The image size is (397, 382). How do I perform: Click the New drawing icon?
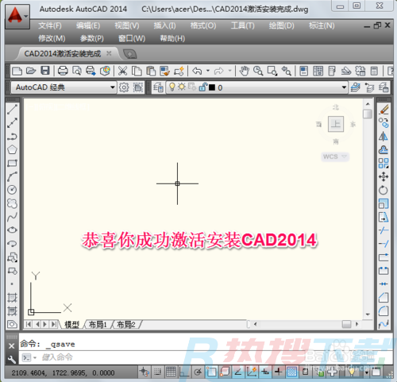pyautogui.click(x=17, y=71)
